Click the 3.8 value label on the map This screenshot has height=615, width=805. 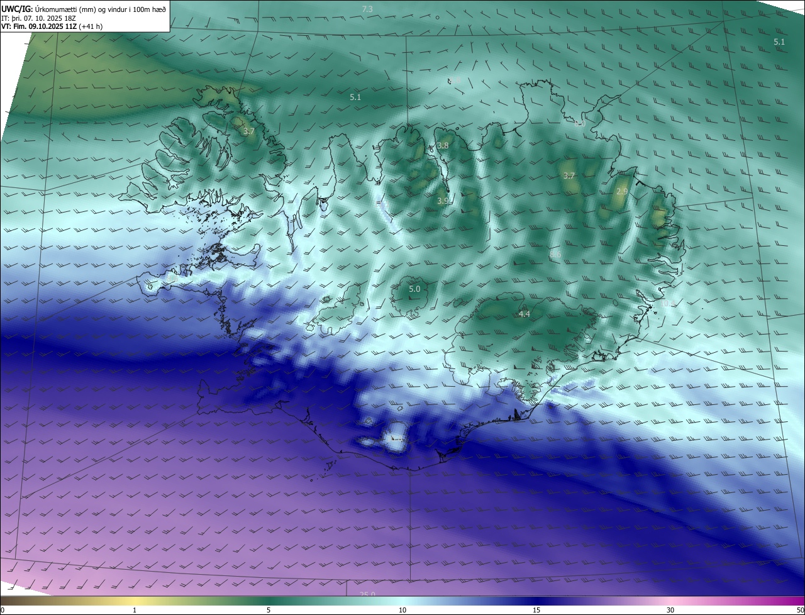tap(443, 145)
